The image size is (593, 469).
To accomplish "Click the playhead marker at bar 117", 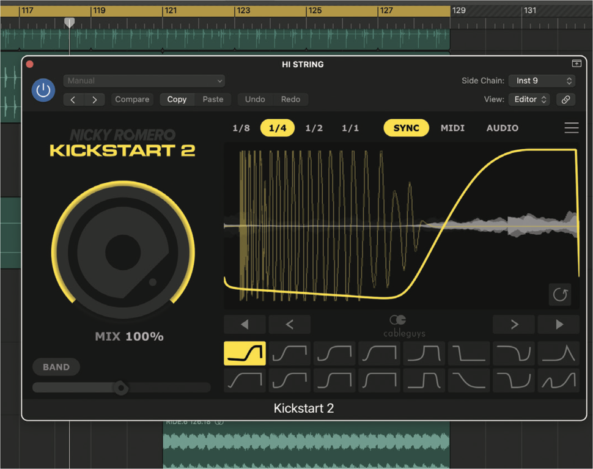I will click(x=69, y=22).
